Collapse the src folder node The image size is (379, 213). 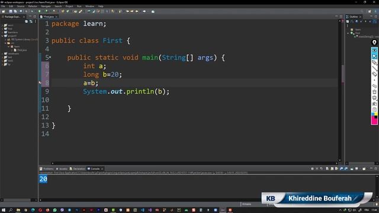pos(5,43)
